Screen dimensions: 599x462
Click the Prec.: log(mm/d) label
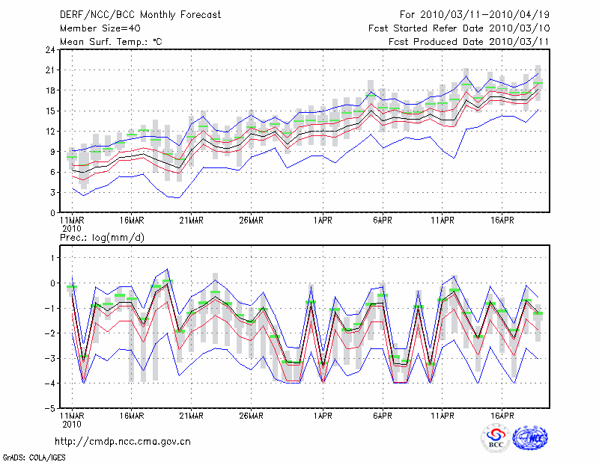(x=103, y=237)
